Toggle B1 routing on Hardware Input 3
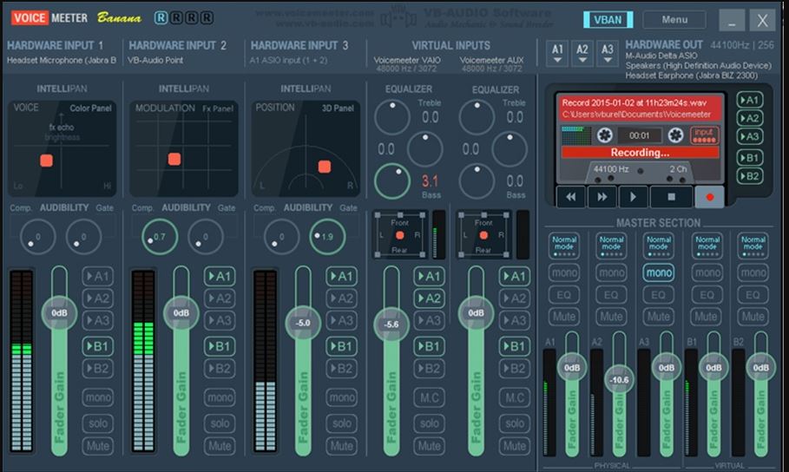Viewport: 789px width, 472px height. (x=342, y=346)
